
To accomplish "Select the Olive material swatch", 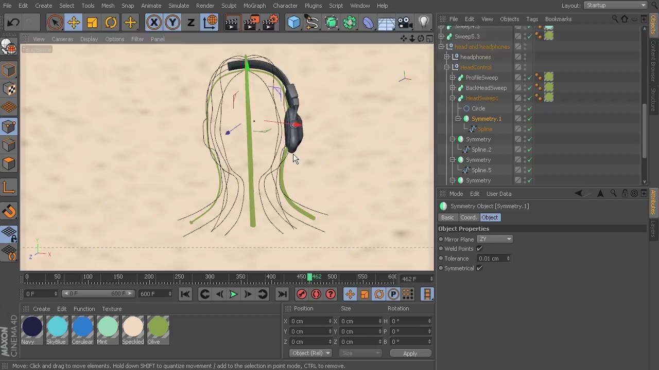I will tap(158, 327).
